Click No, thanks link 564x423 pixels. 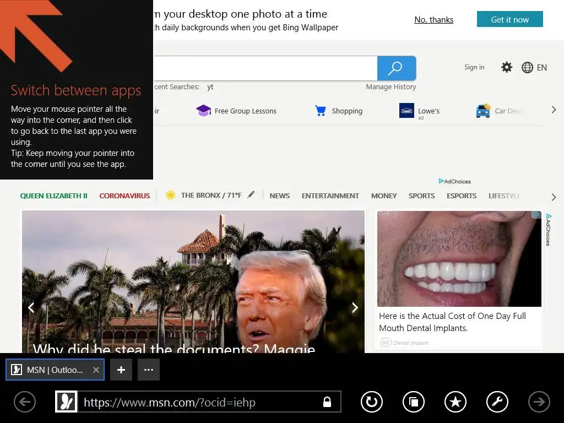(434, 20)
